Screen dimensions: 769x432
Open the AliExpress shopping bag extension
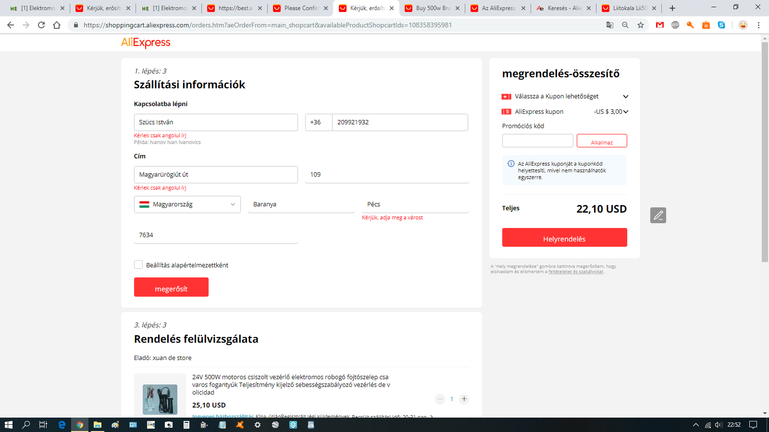(x=706, y=25)
